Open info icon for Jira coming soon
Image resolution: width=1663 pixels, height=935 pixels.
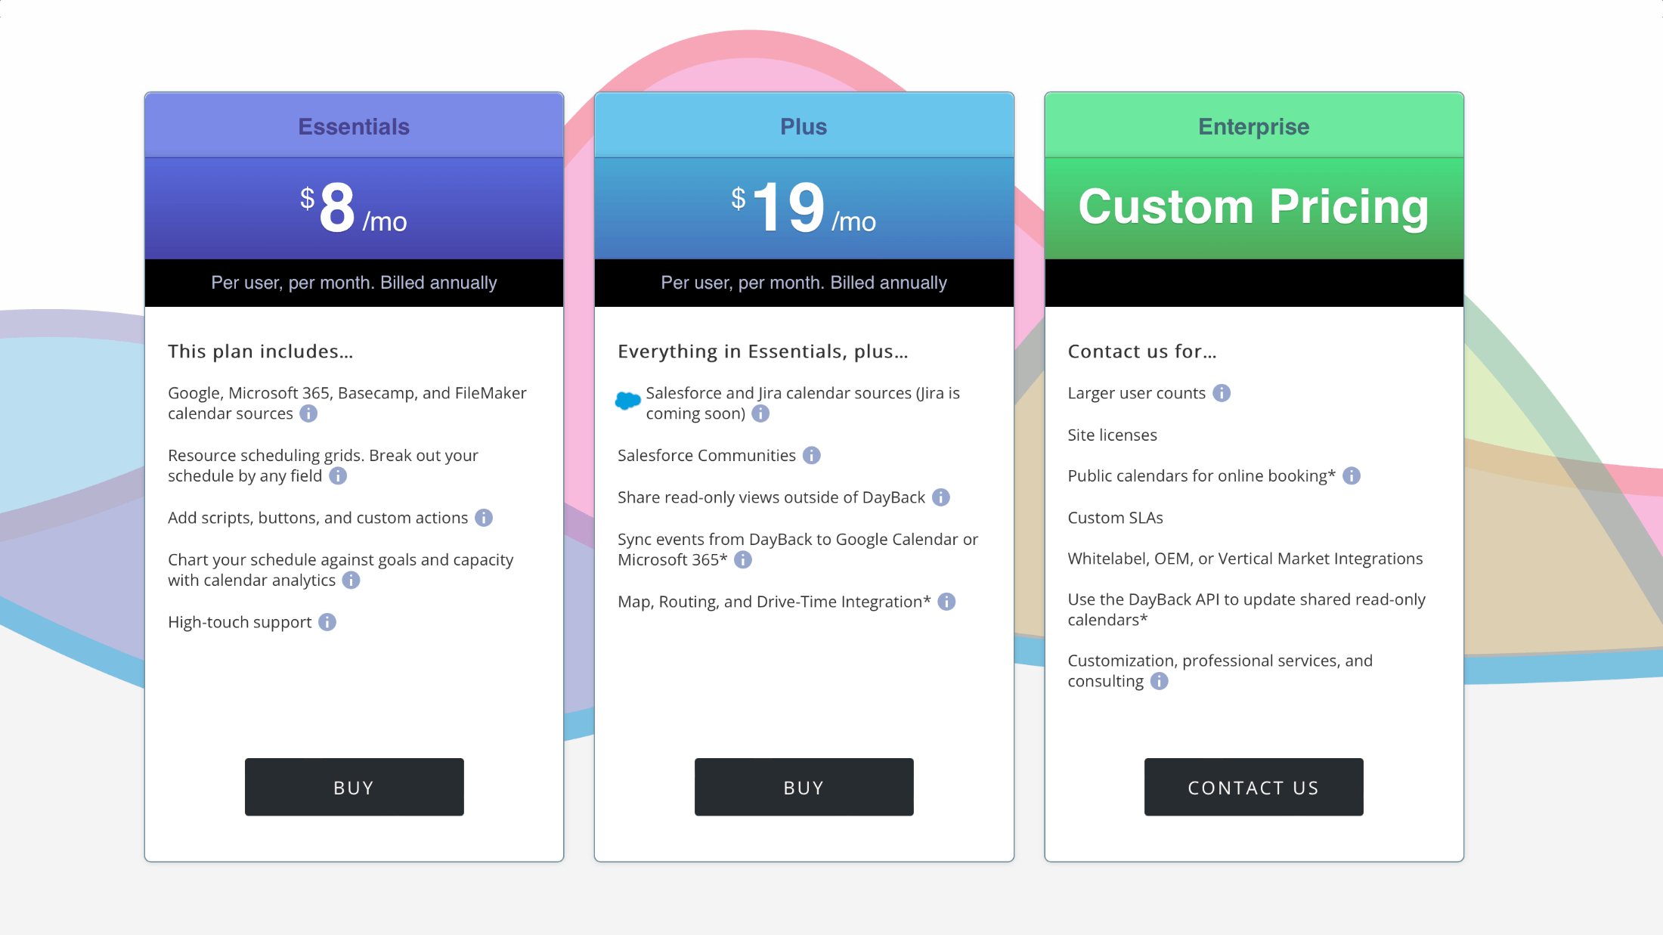coord(760,413)
